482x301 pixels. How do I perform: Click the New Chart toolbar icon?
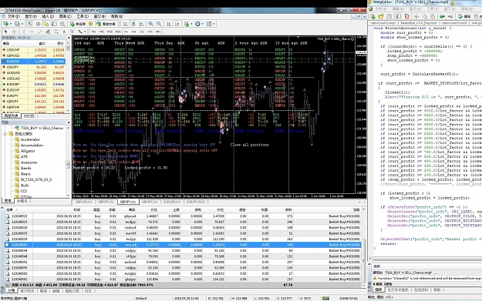coord(6,24)
